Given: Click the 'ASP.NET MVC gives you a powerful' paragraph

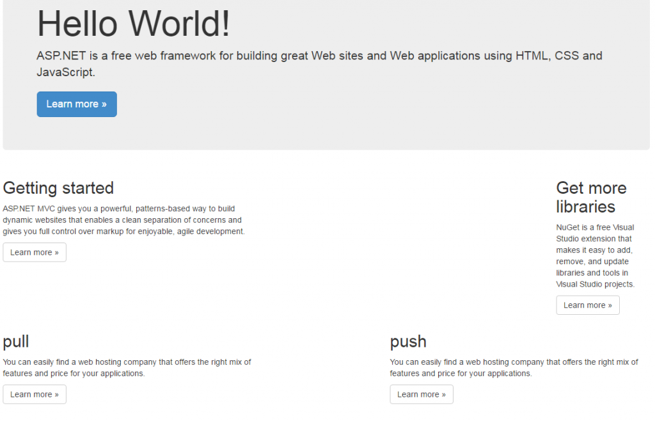Looking at the screenshot, I should (123, 220).
